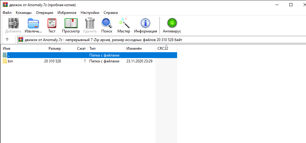Open the Команды menu
The image size is (306, 143).
[23, 13]
